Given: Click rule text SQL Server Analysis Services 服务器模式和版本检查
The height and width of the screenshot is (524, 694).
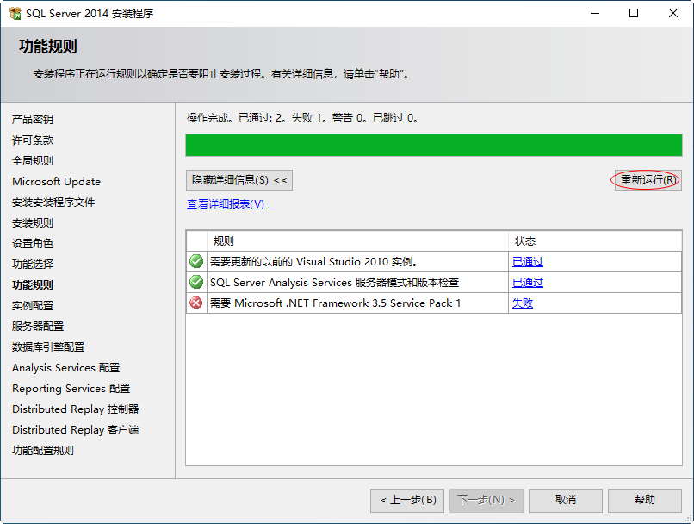Looking at the screenshot, I should click(x=335, y=282).
